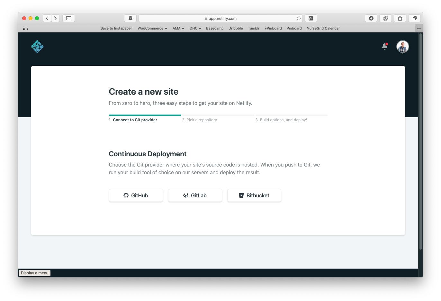Open the Top Sites grid icon
The width and height of the screenshot is (441, 301).
(25, 28)
